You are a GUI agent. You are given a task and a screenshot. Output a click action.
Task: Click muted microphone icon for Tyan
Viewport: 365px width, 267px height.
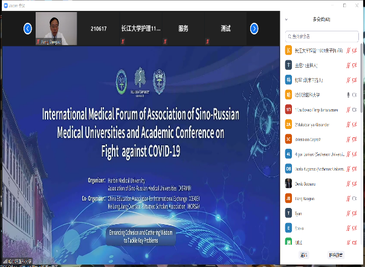[x=348, y=213]
